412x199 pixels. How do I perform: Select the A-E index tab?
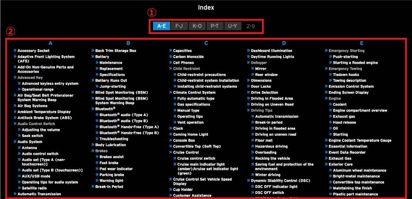161,26
